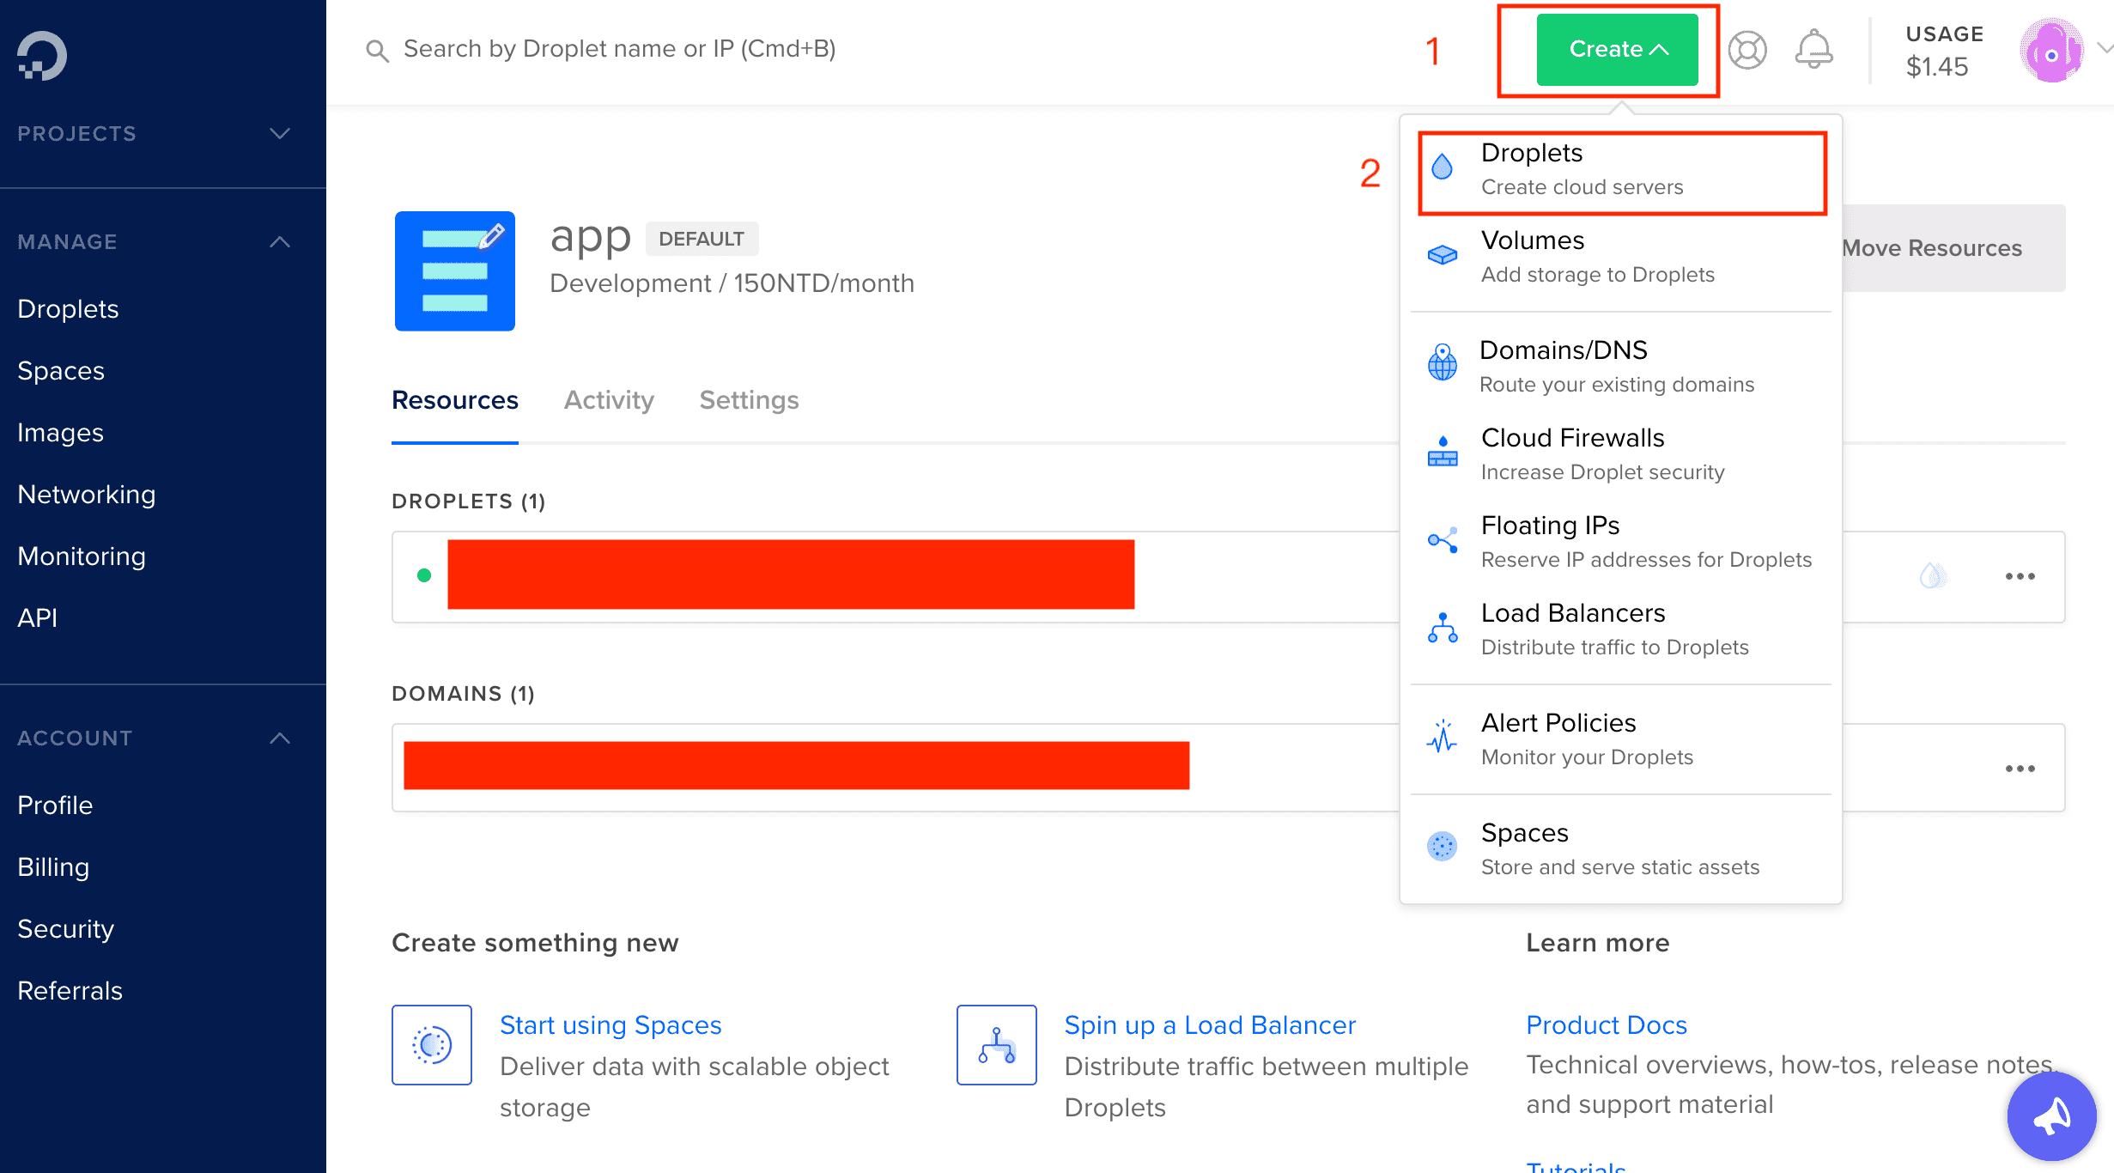The width and height of the screenshot is (2114, 1173).
Task: Click the app project icon
Action: pos(454,270)
